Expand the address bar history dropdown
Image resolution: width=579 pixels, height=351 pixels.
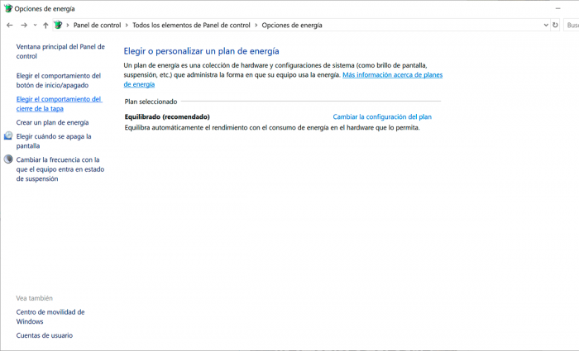click(x=546, y=25)
